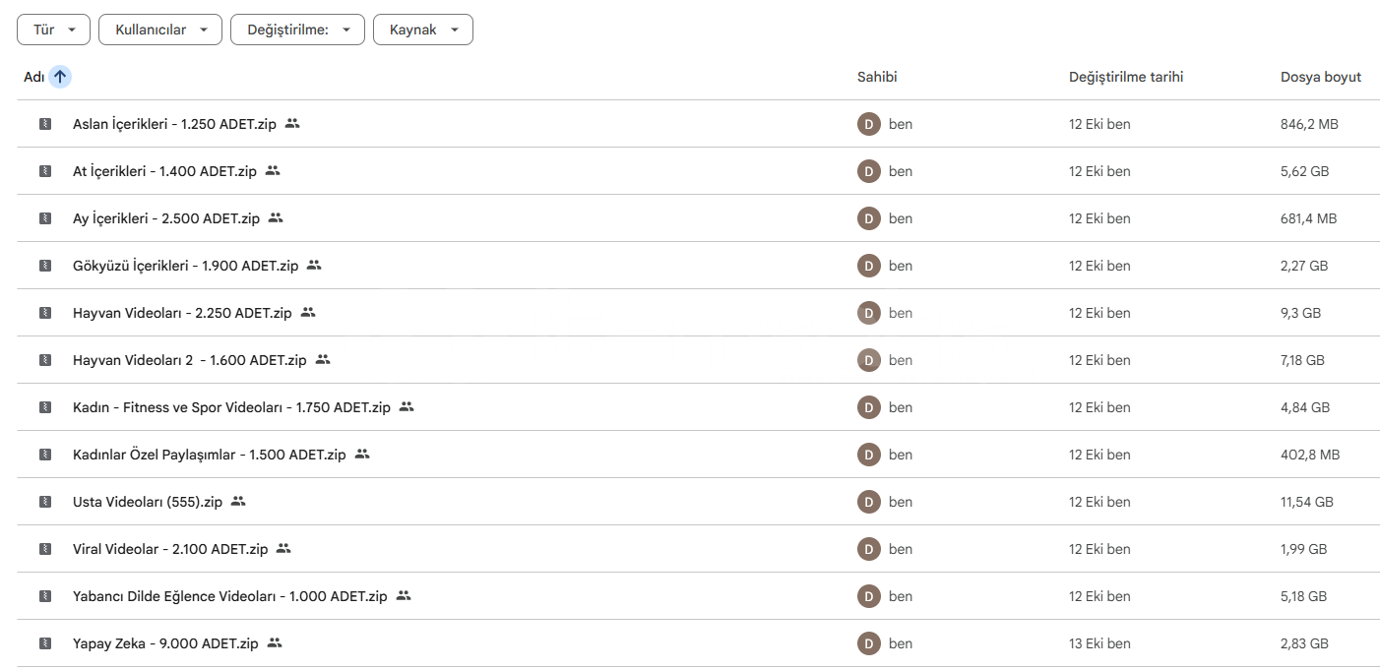Click the owner avatar on Yapay Zeka row
Image resolution: width=1380 pixels, height=670 pixels.
click(868, 643)
